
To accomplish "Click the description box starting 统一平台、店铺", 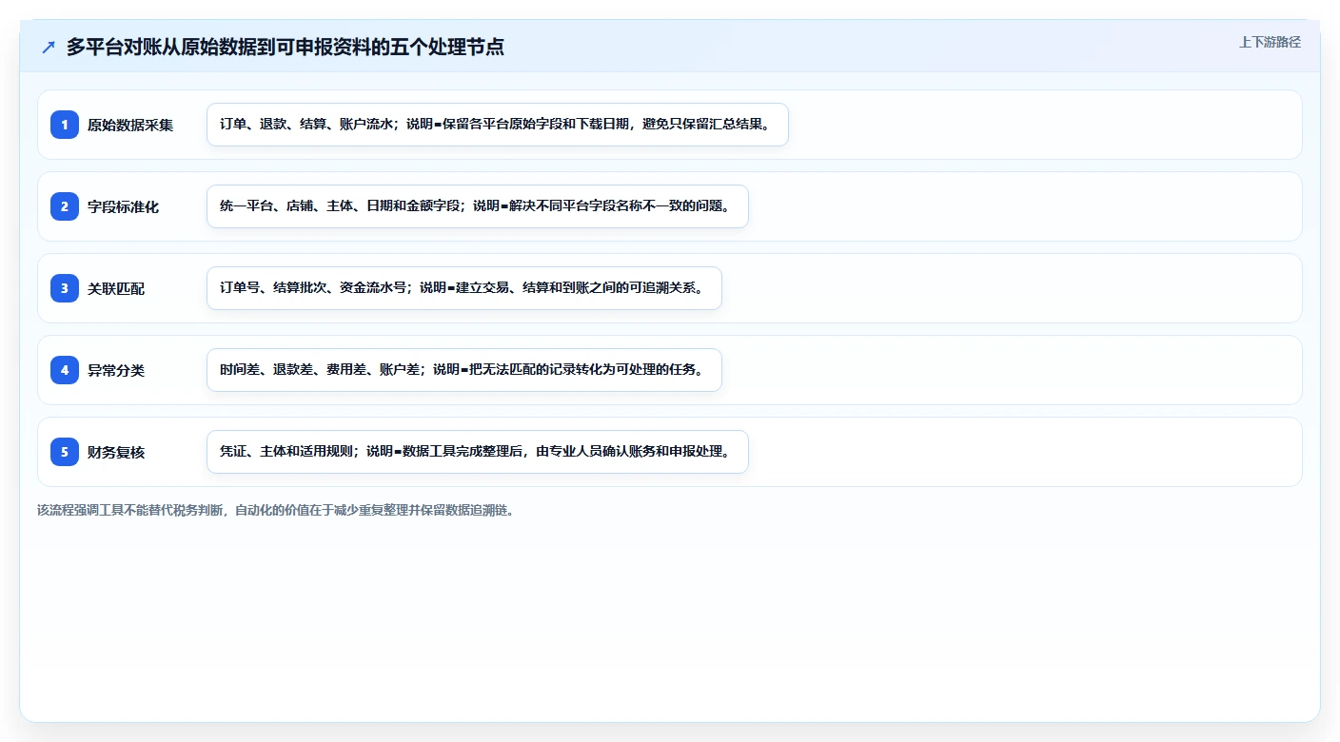I will 478,206.
